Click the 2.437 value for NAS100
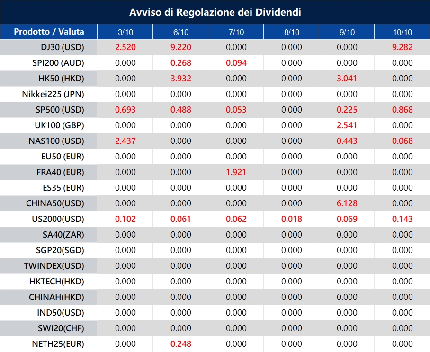The width and height of the screenshot is (430, 352). tap(125, 141)
